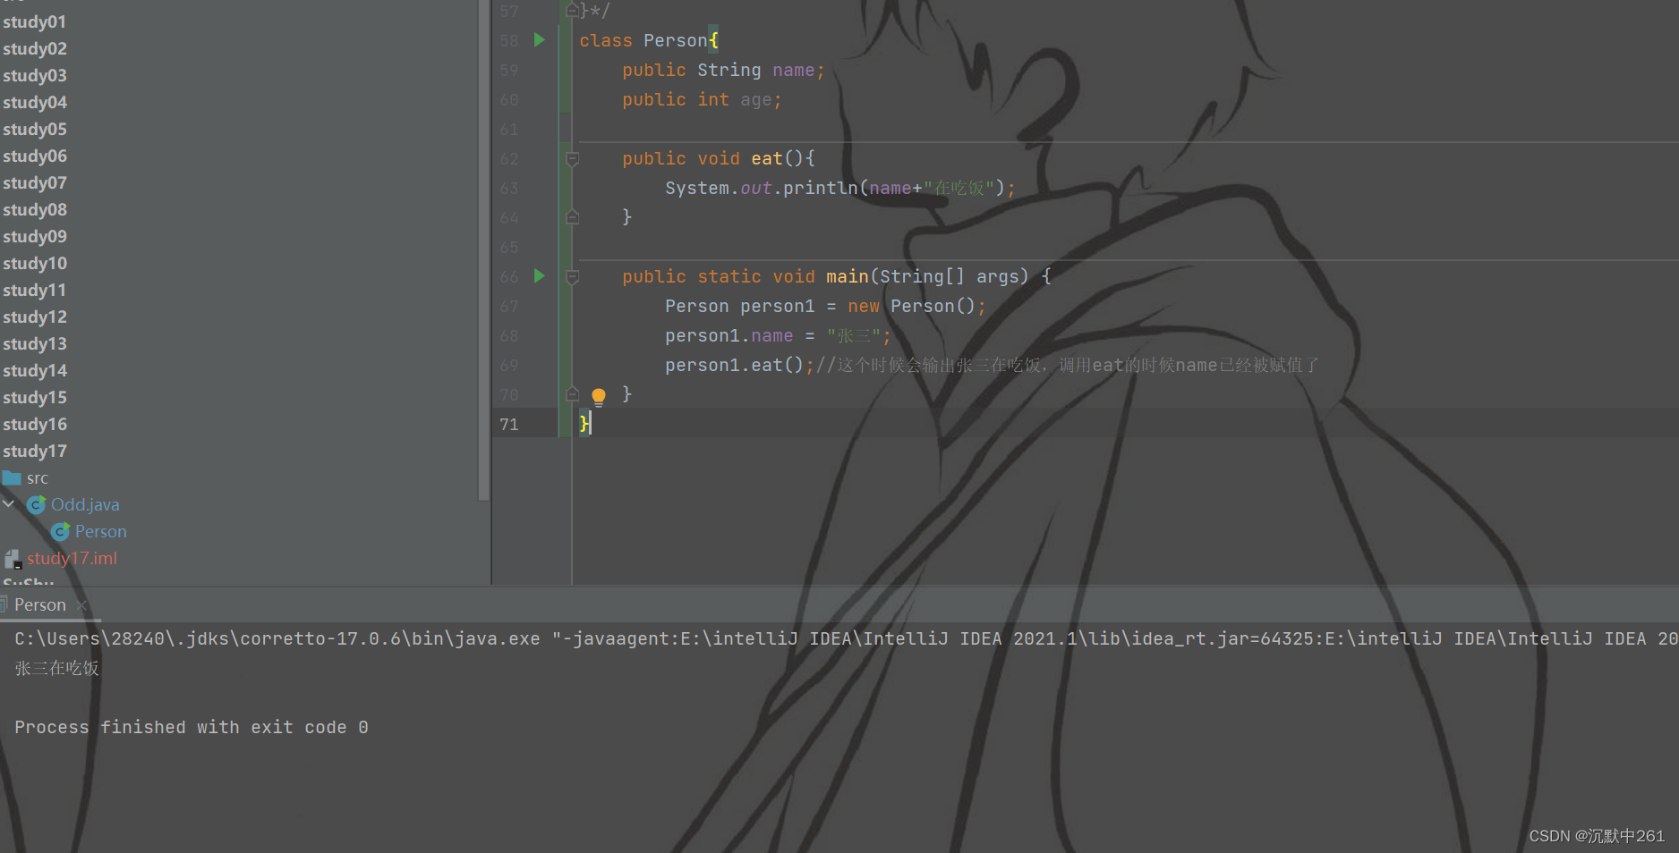
Task: Click the Person class icon in tree
Action: [61, 532]
